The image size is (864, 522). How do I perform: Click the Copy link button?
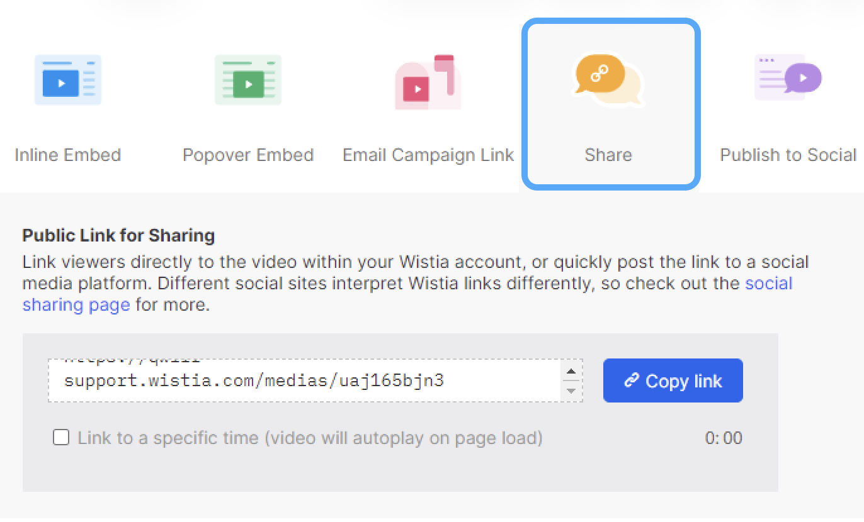pos(673,380)
